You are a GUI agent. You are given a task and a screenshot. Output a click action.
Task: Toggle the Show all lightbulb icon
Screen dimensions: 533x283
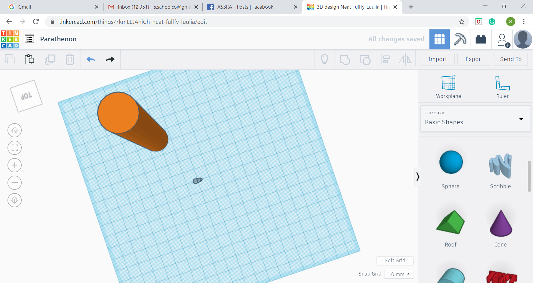point(325,60)
